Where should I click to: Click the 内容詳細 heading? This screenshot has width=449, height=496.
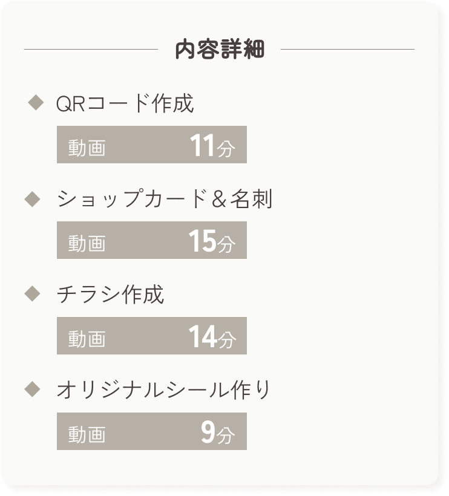(x=220, y=50)
